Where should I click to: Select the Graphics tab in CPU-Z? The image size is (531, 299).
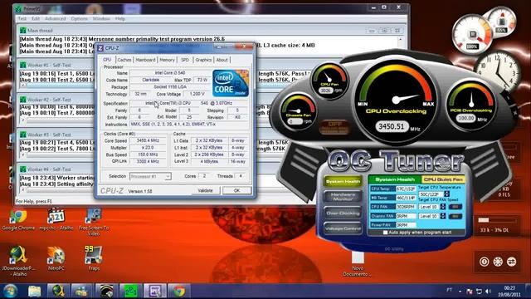coord(203,60)
